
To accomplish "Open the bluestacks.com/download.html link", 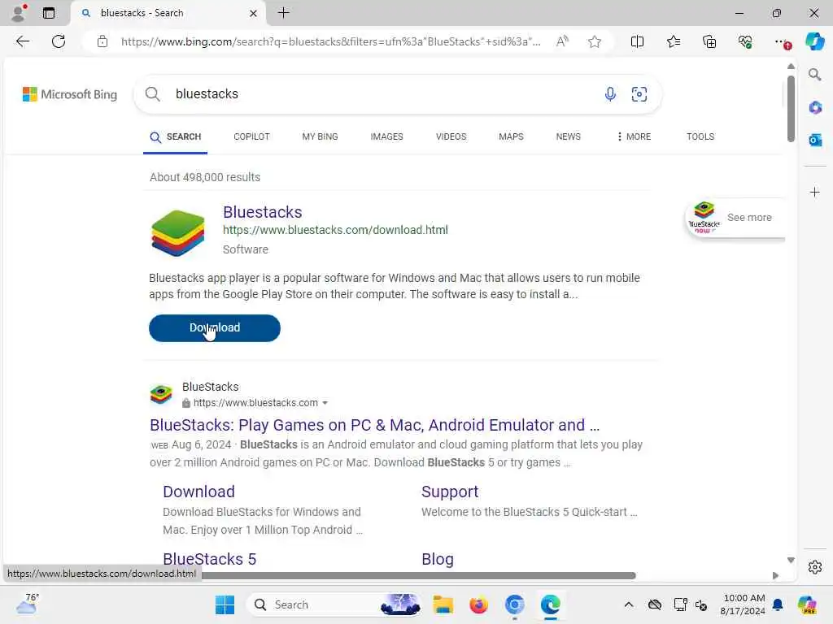I will click(x=335, y=230).
